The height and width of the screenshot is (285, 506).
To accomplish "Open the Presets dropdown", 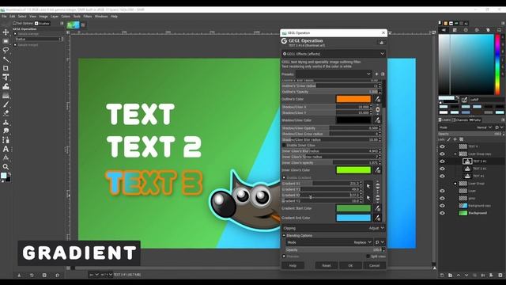I will tap(334, 74).
